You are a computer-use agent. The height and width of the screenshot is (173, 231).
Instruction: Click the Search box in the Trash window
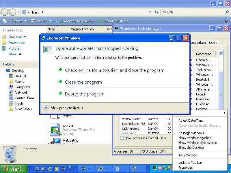[x=193, y=12]
